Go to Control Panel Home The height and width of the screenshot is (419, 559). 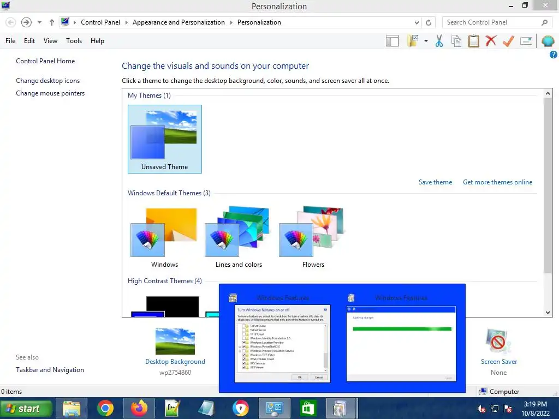[x=45, y=61]
